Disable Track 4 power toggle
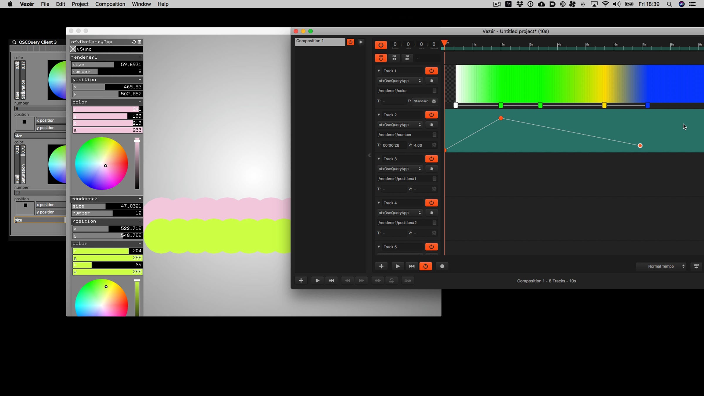The width and height of the screenshot is (704, 396). click(x=431, y=203)
